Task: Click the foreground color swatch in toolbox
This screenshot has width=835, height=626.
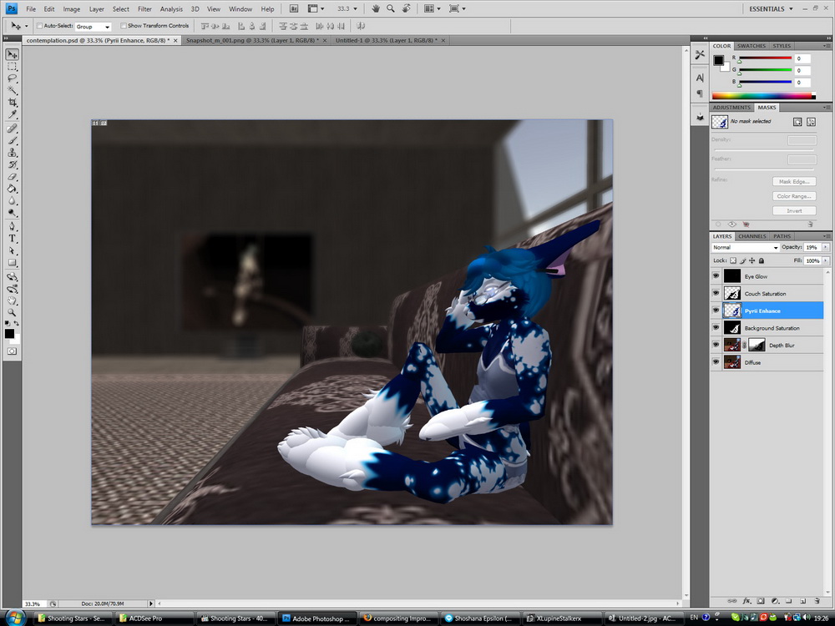Action: click(x=9, y=333)
